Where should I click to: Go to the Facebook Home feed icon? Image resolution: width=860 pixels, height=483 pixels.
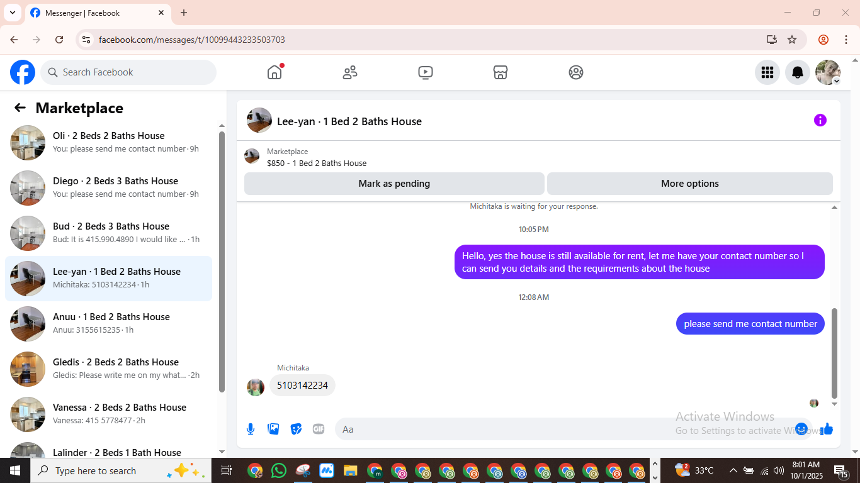(x=274, y=72)
